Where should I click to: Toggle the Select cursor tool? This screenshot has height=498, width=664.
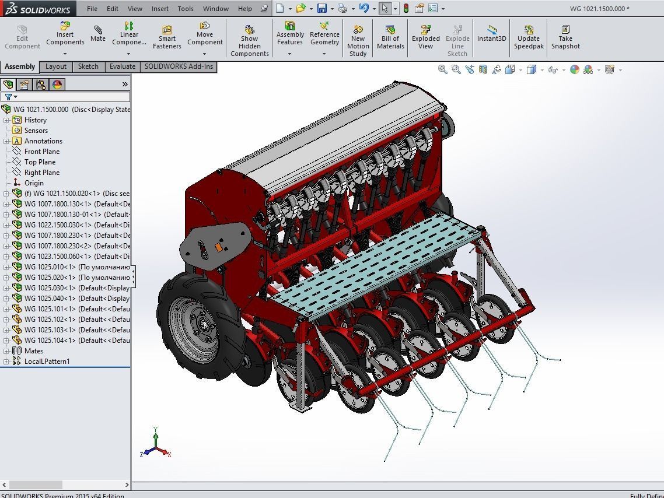click(385, 8)
